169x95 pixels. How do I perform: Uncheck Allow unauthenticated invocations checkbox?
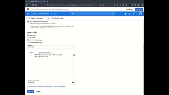tap(28, 22)
